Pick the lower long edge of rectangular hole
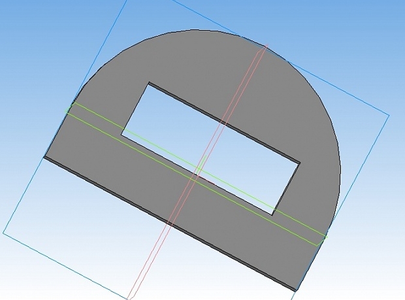Viewport: 405px width, 300px height. coord(197,175)
